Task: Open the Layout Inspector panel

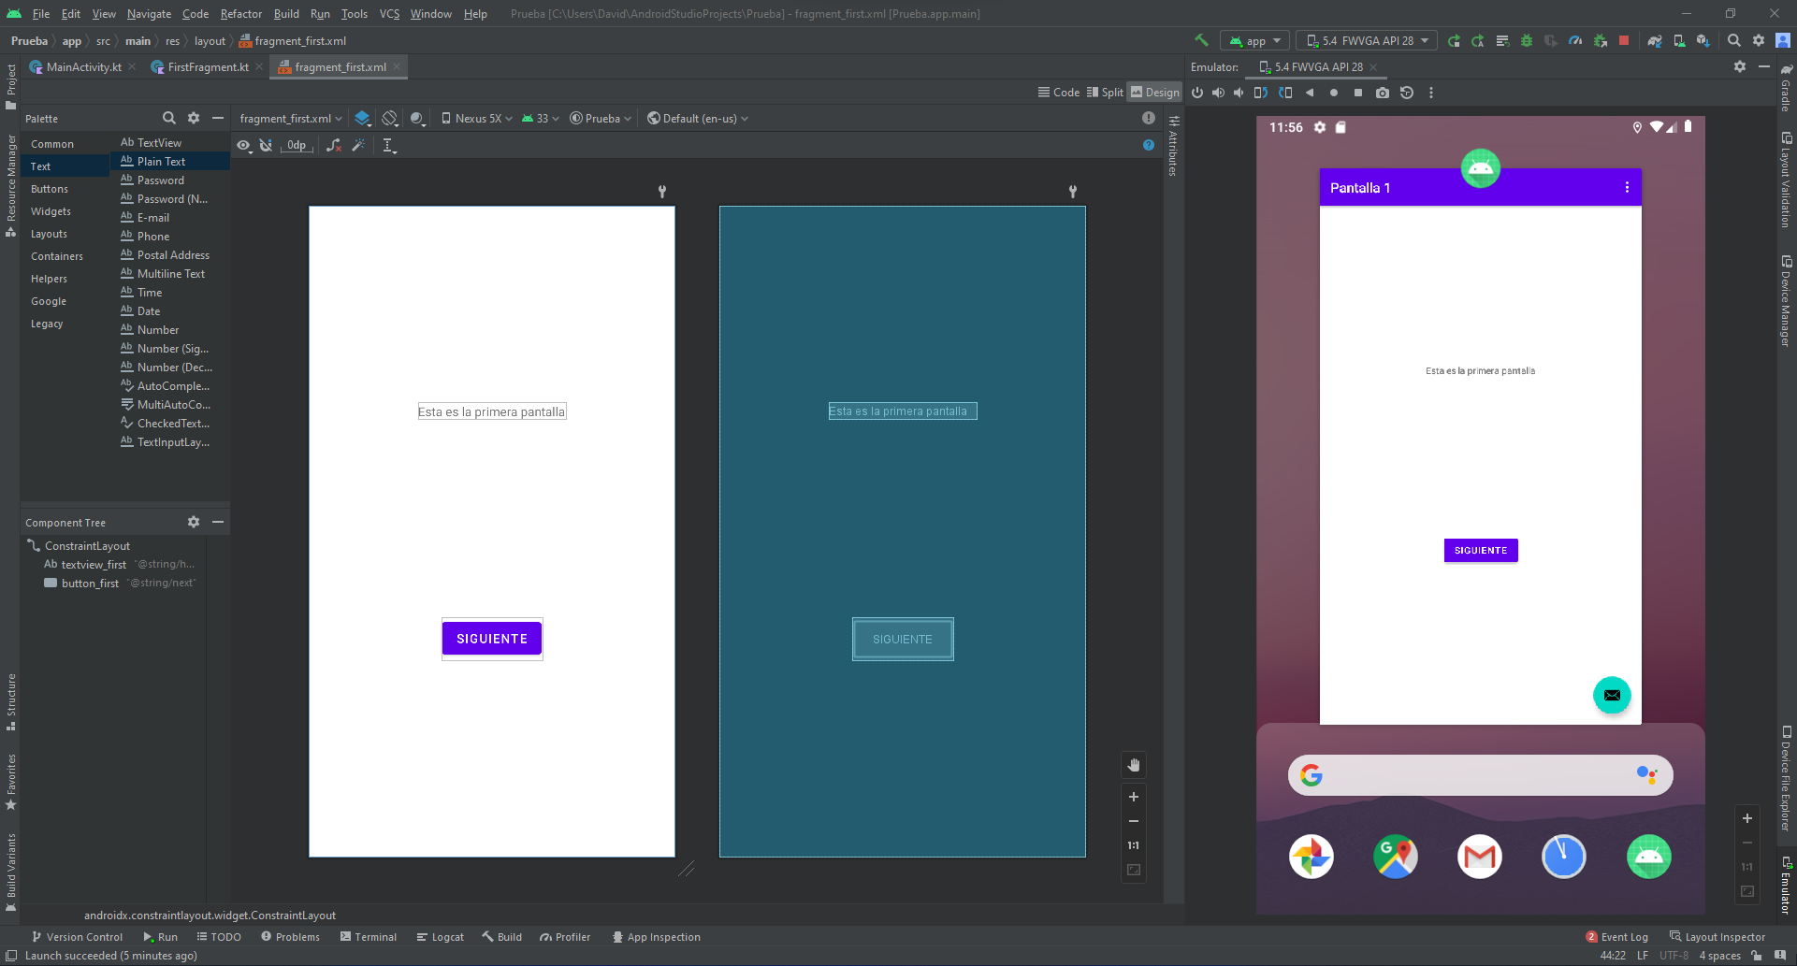Action: pos(1717,936)
